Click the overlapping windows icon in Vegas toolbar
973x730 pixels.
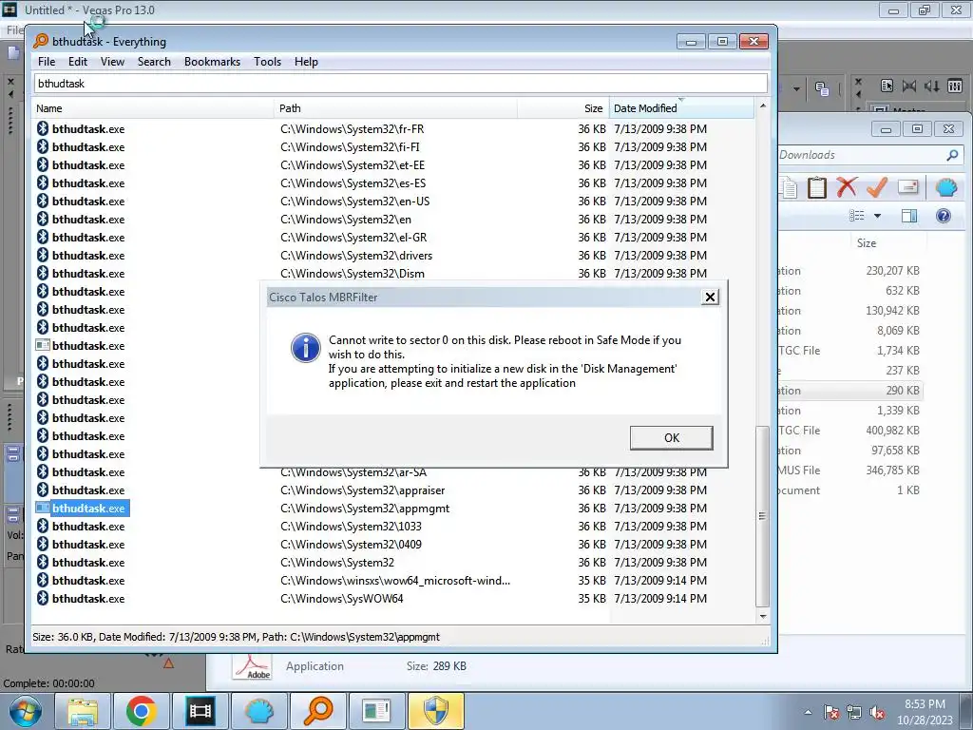pyautogui.click(x=822, y=88)
